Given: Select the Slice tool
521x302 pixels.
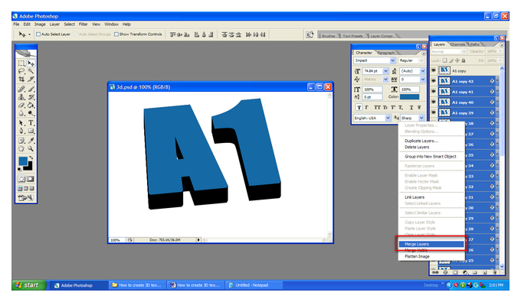Looking at the screenshot, I should pos(31,79).
